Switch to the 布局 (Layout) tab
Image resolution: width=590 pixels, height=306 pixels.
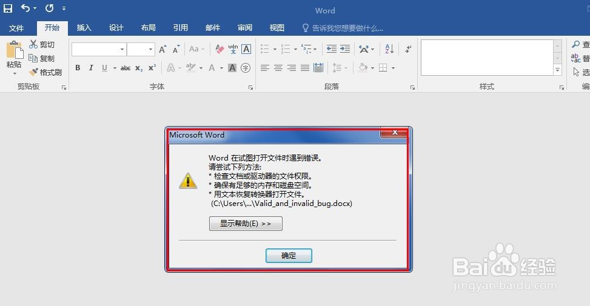pyautogui.click(x=148, y=28)
